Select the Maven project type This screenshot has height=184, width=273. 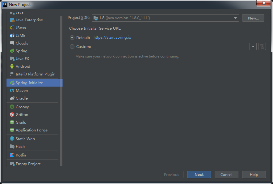click(x=22, y=90)
